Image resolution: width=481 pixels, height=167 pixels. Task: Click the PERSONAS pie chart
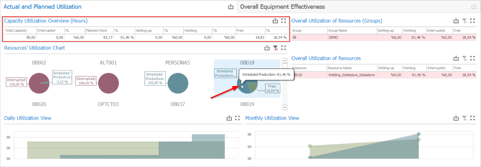point(178,83)
